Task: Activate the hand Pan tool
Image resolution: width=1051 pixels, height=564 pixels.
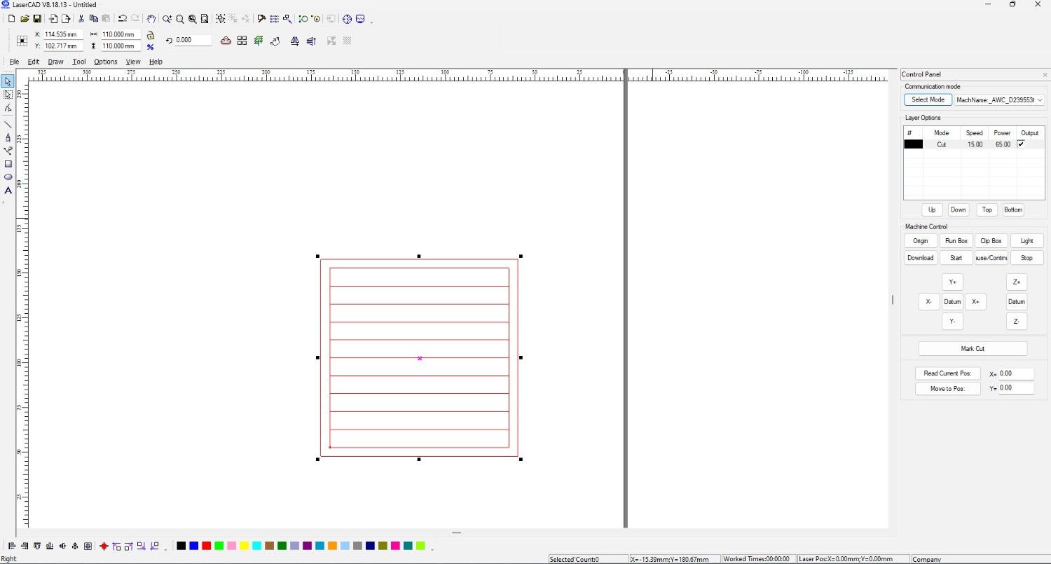Action: coord(151,19)
